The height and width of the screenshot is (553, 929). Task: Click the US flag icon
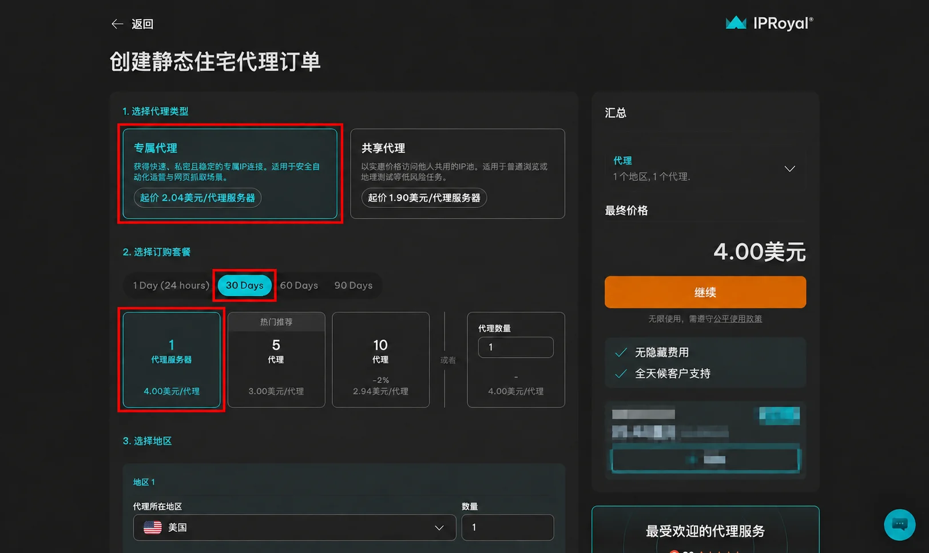point(152,527)
